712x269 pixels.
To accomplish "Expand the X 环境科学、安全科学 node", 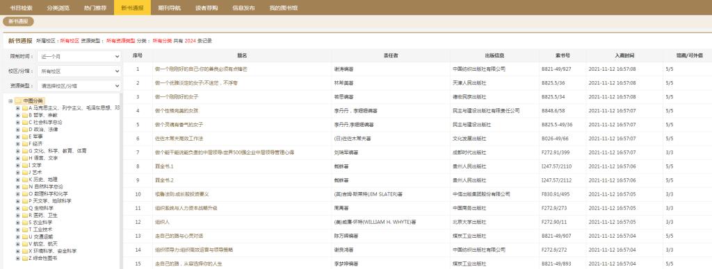I will pyautogui.click(x=17, y=251).
